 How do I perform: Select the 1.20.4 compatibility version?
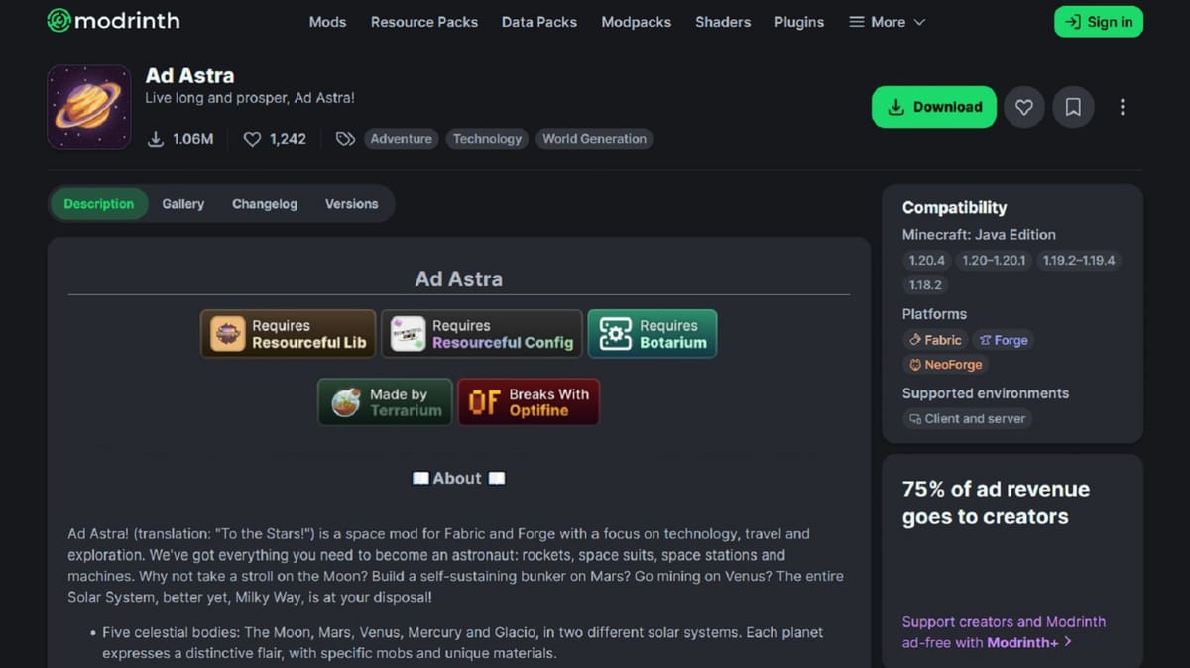coord(925,260)
